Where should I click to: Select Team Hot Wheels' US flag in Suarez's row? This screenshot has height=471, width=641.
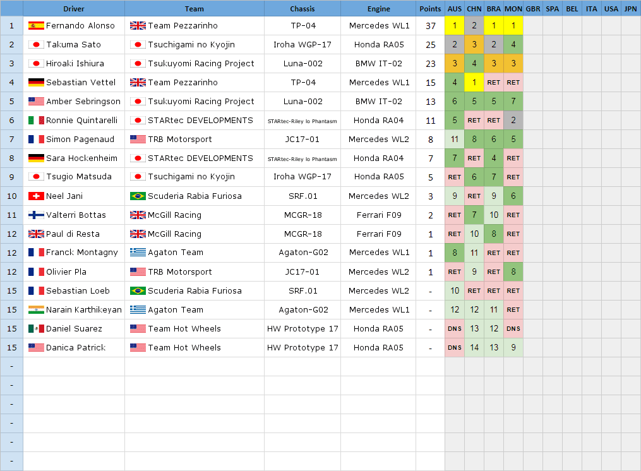(x=138, y=329)
